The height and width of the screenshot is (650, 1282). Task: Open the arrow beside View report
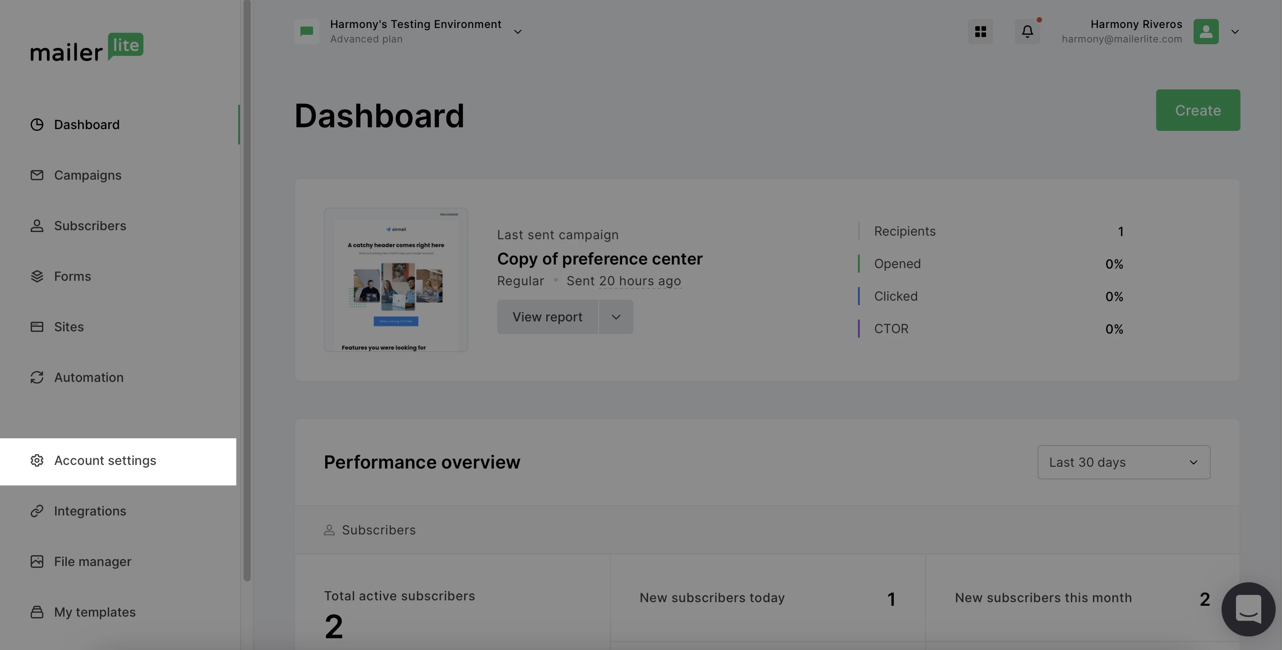(x=616, y=317)
